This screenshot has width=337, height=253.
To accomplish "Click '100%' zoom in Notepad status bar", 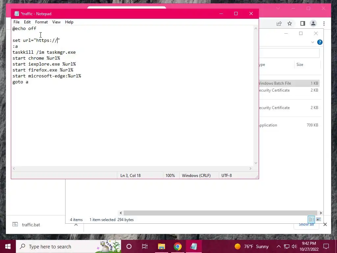I will pyautogui.click(x=170, y=175).
